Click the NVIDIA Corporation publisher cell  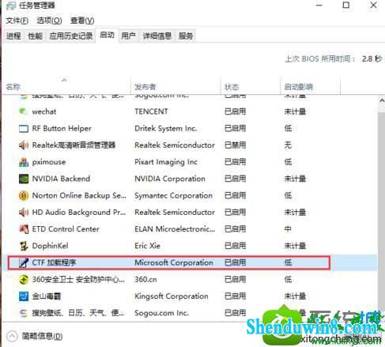[x=170, y=179]
